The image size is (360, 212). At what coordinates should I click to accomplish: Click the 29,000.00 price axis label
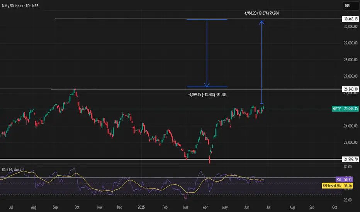pyautogui.click(x=351, y=43)
